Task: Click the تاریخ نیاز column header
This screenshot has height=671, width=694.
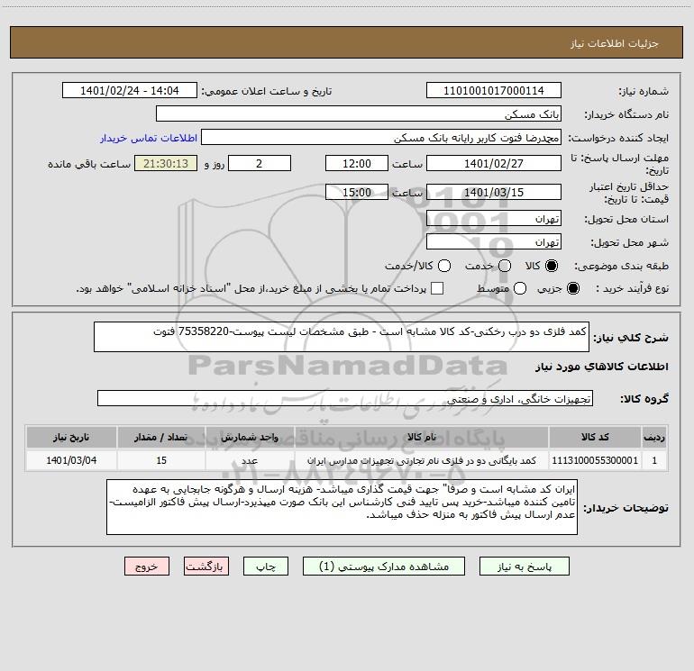Action: tap(71, 437)
